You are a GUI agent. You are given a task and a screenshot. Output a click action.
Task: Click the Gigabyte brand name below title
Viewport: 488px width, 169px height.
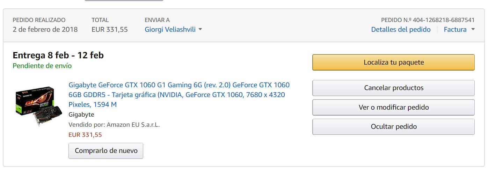click(81, 115)
